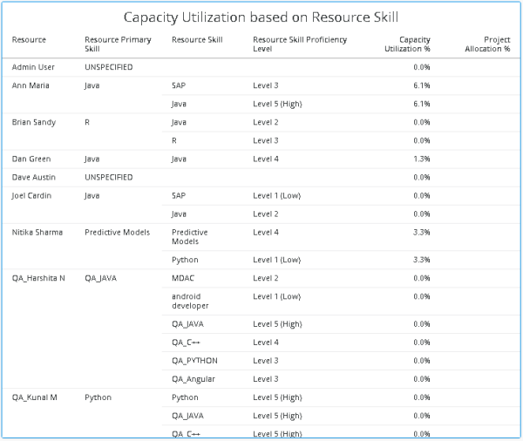This screenshot has height=441, width=523.
Task: Click the Nitika Sharma resource name
Action: click(37, 232)
